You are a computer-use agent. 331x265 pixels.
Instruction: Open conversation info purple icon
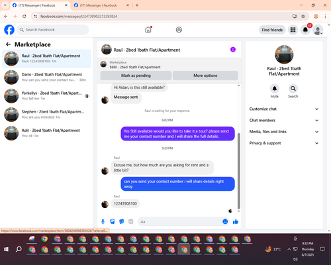click(x=233, y=50)
